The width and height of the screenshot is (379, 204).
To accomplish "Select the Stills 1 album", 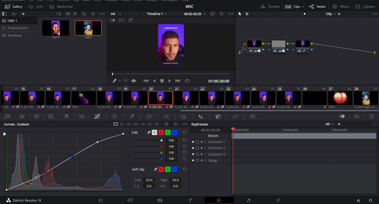I will pyautogui.click(x=12, y=21).
